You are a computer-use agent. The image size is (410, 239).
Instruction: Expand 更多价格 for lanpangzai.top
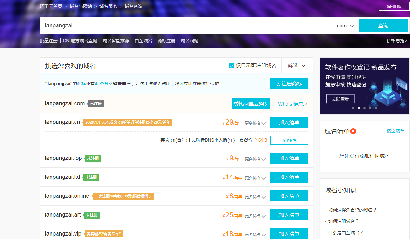pos(256,159)
